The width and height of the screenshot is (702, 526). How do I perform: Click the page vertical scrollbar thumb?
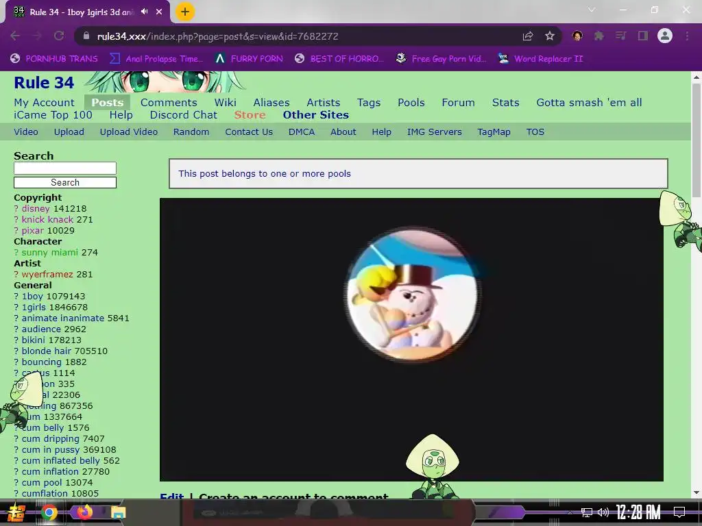tap(697, 140)
